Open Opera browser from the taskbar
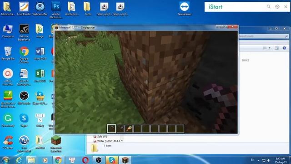Viewport: 291px width, 164px height. [85, 160]
